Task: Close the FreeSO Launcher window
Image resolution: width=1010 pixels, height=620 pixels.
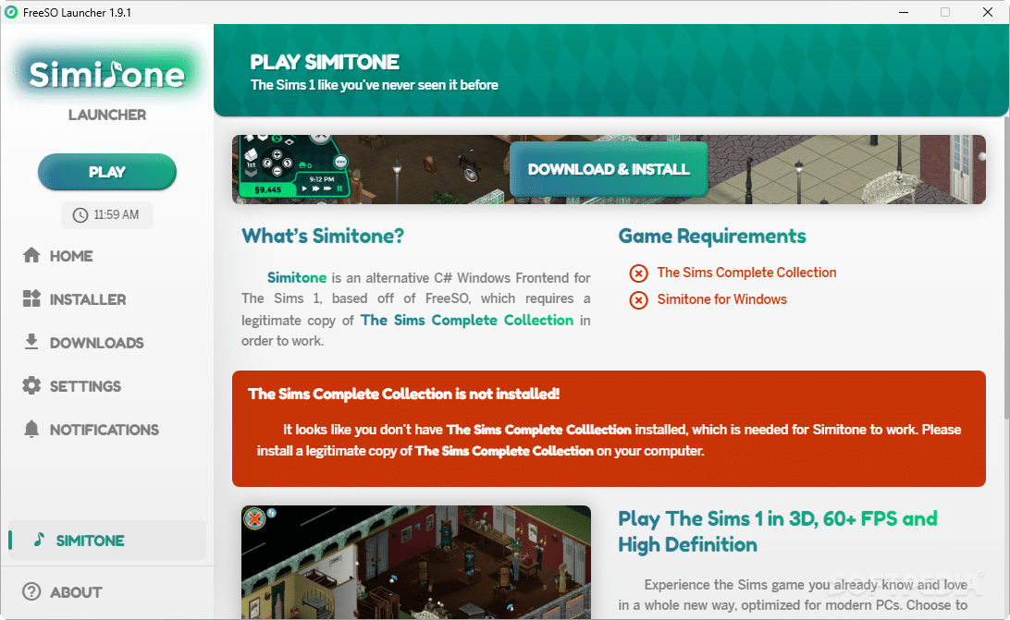Action: (x=988, y=12)
